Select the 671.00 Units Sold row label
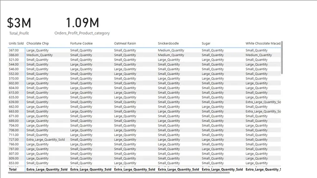This screenshot has height=178, width=317. (x=14, y=116)
